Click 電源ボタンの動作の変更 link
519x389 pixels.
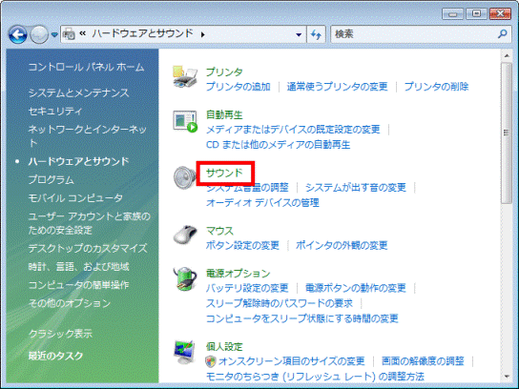click(356, 288)
